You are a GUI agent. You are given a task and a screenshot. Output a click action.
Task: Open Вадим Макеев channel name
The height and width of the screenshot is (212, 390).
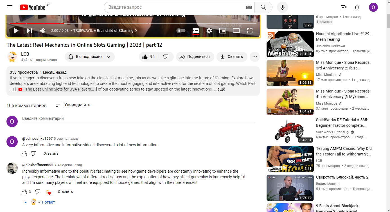pos(328,184)
